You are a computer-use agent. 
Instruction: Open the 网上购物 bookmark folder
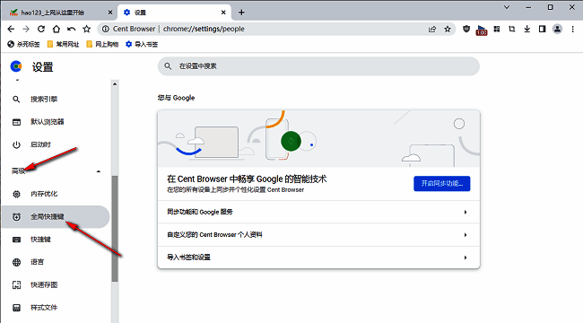pos(102,44)
